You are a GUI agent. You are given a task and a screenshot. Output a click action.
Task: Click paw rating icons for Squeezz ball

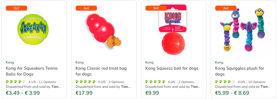pos(156,82)
